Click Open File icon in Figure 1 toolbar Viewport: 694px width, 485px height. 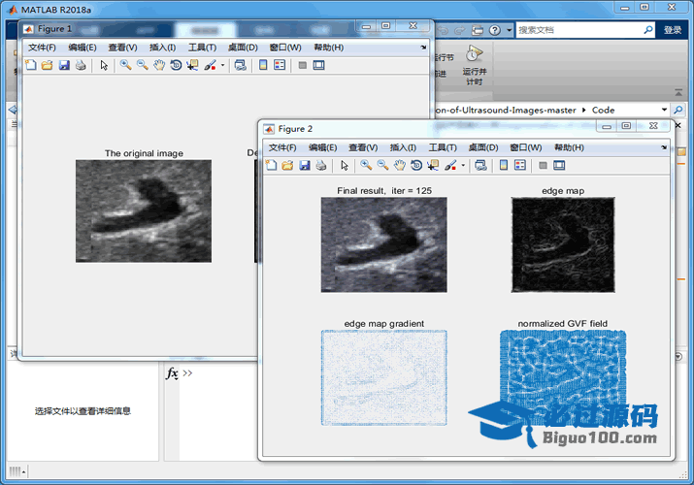click(x=47, y=65)
